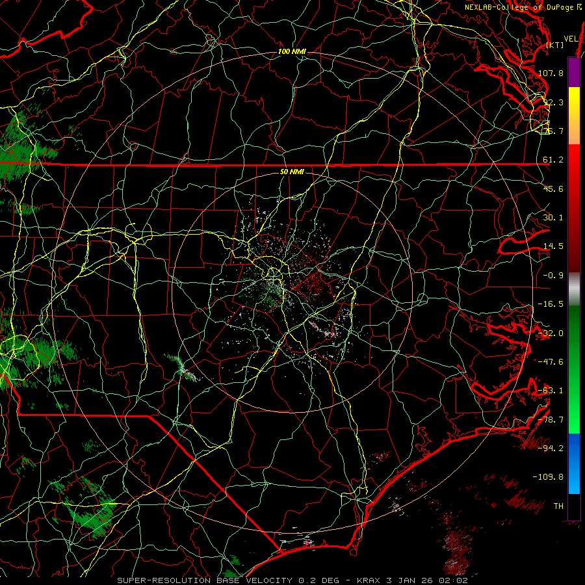Pick the purple segment of the color bar
Screen dimensions: 585x585
(574, 73)
